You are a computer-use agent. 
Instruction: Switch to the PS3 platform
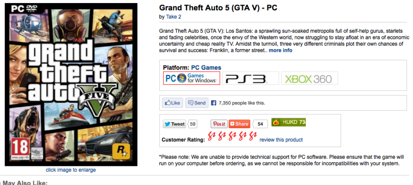(x=250, y=79)
